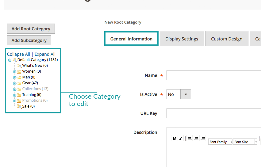Select Training (6) category
The width and height of the screenshot is (261, 167).
click(32, 95)
